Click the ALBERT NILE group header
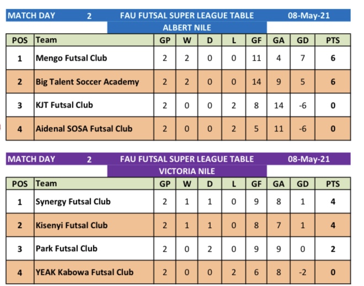Image resolution: width=364 pixels, height=286 pixels. (187, 28)
